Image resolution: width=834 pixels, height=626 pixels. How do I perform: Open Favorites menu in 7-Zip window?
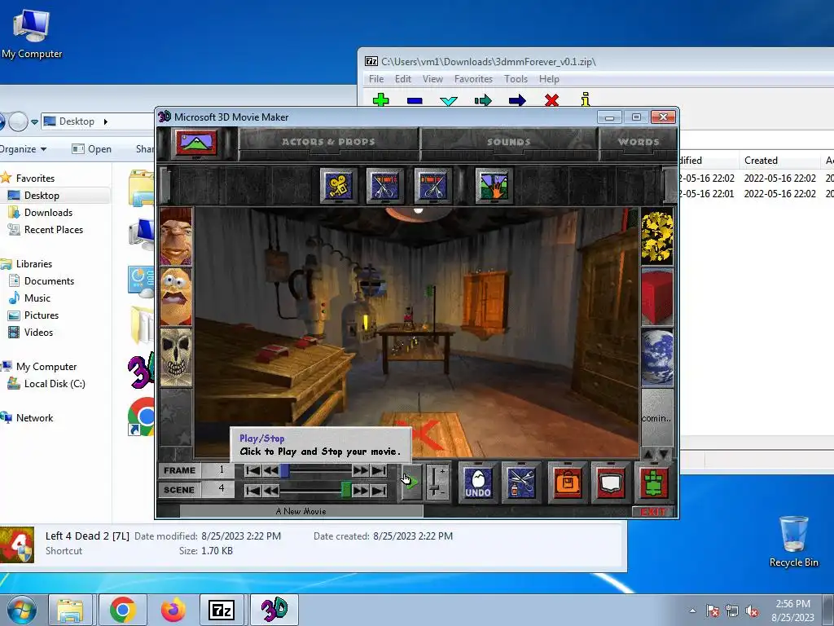tap(473, 79)
